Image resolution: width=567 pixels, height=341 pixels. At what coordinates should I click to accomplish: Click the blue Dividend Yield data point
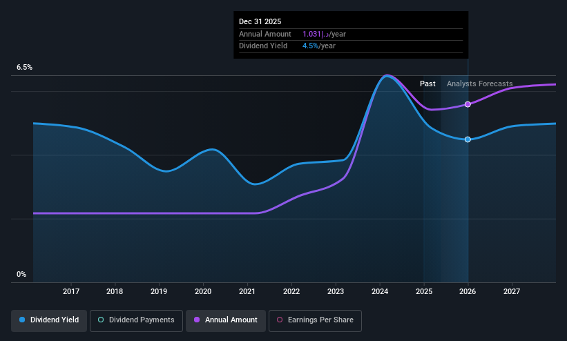pos(468,139)
